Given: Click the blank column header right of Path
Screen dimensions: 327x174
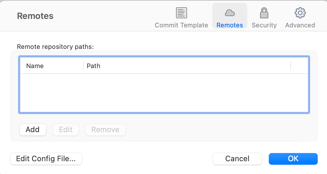Looking at the screenshot, I should coord(299,66).
